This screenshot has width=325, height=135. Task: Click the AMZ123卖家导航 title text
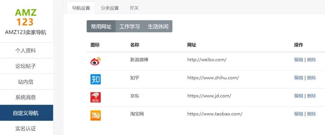(26, 33)
